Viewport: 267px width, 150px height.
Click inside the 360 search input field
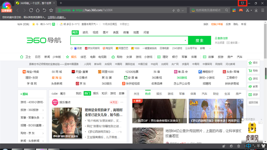(127, 40)
